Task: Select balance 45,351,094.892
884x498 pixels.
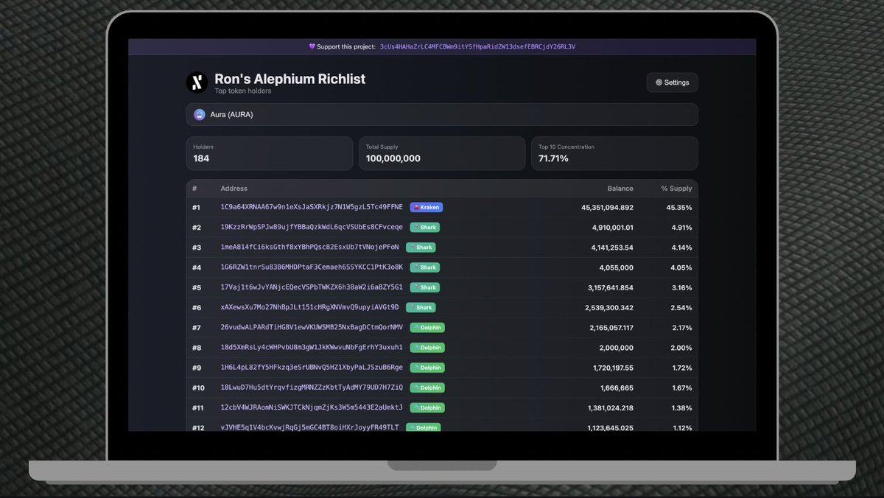Action: 607,208
